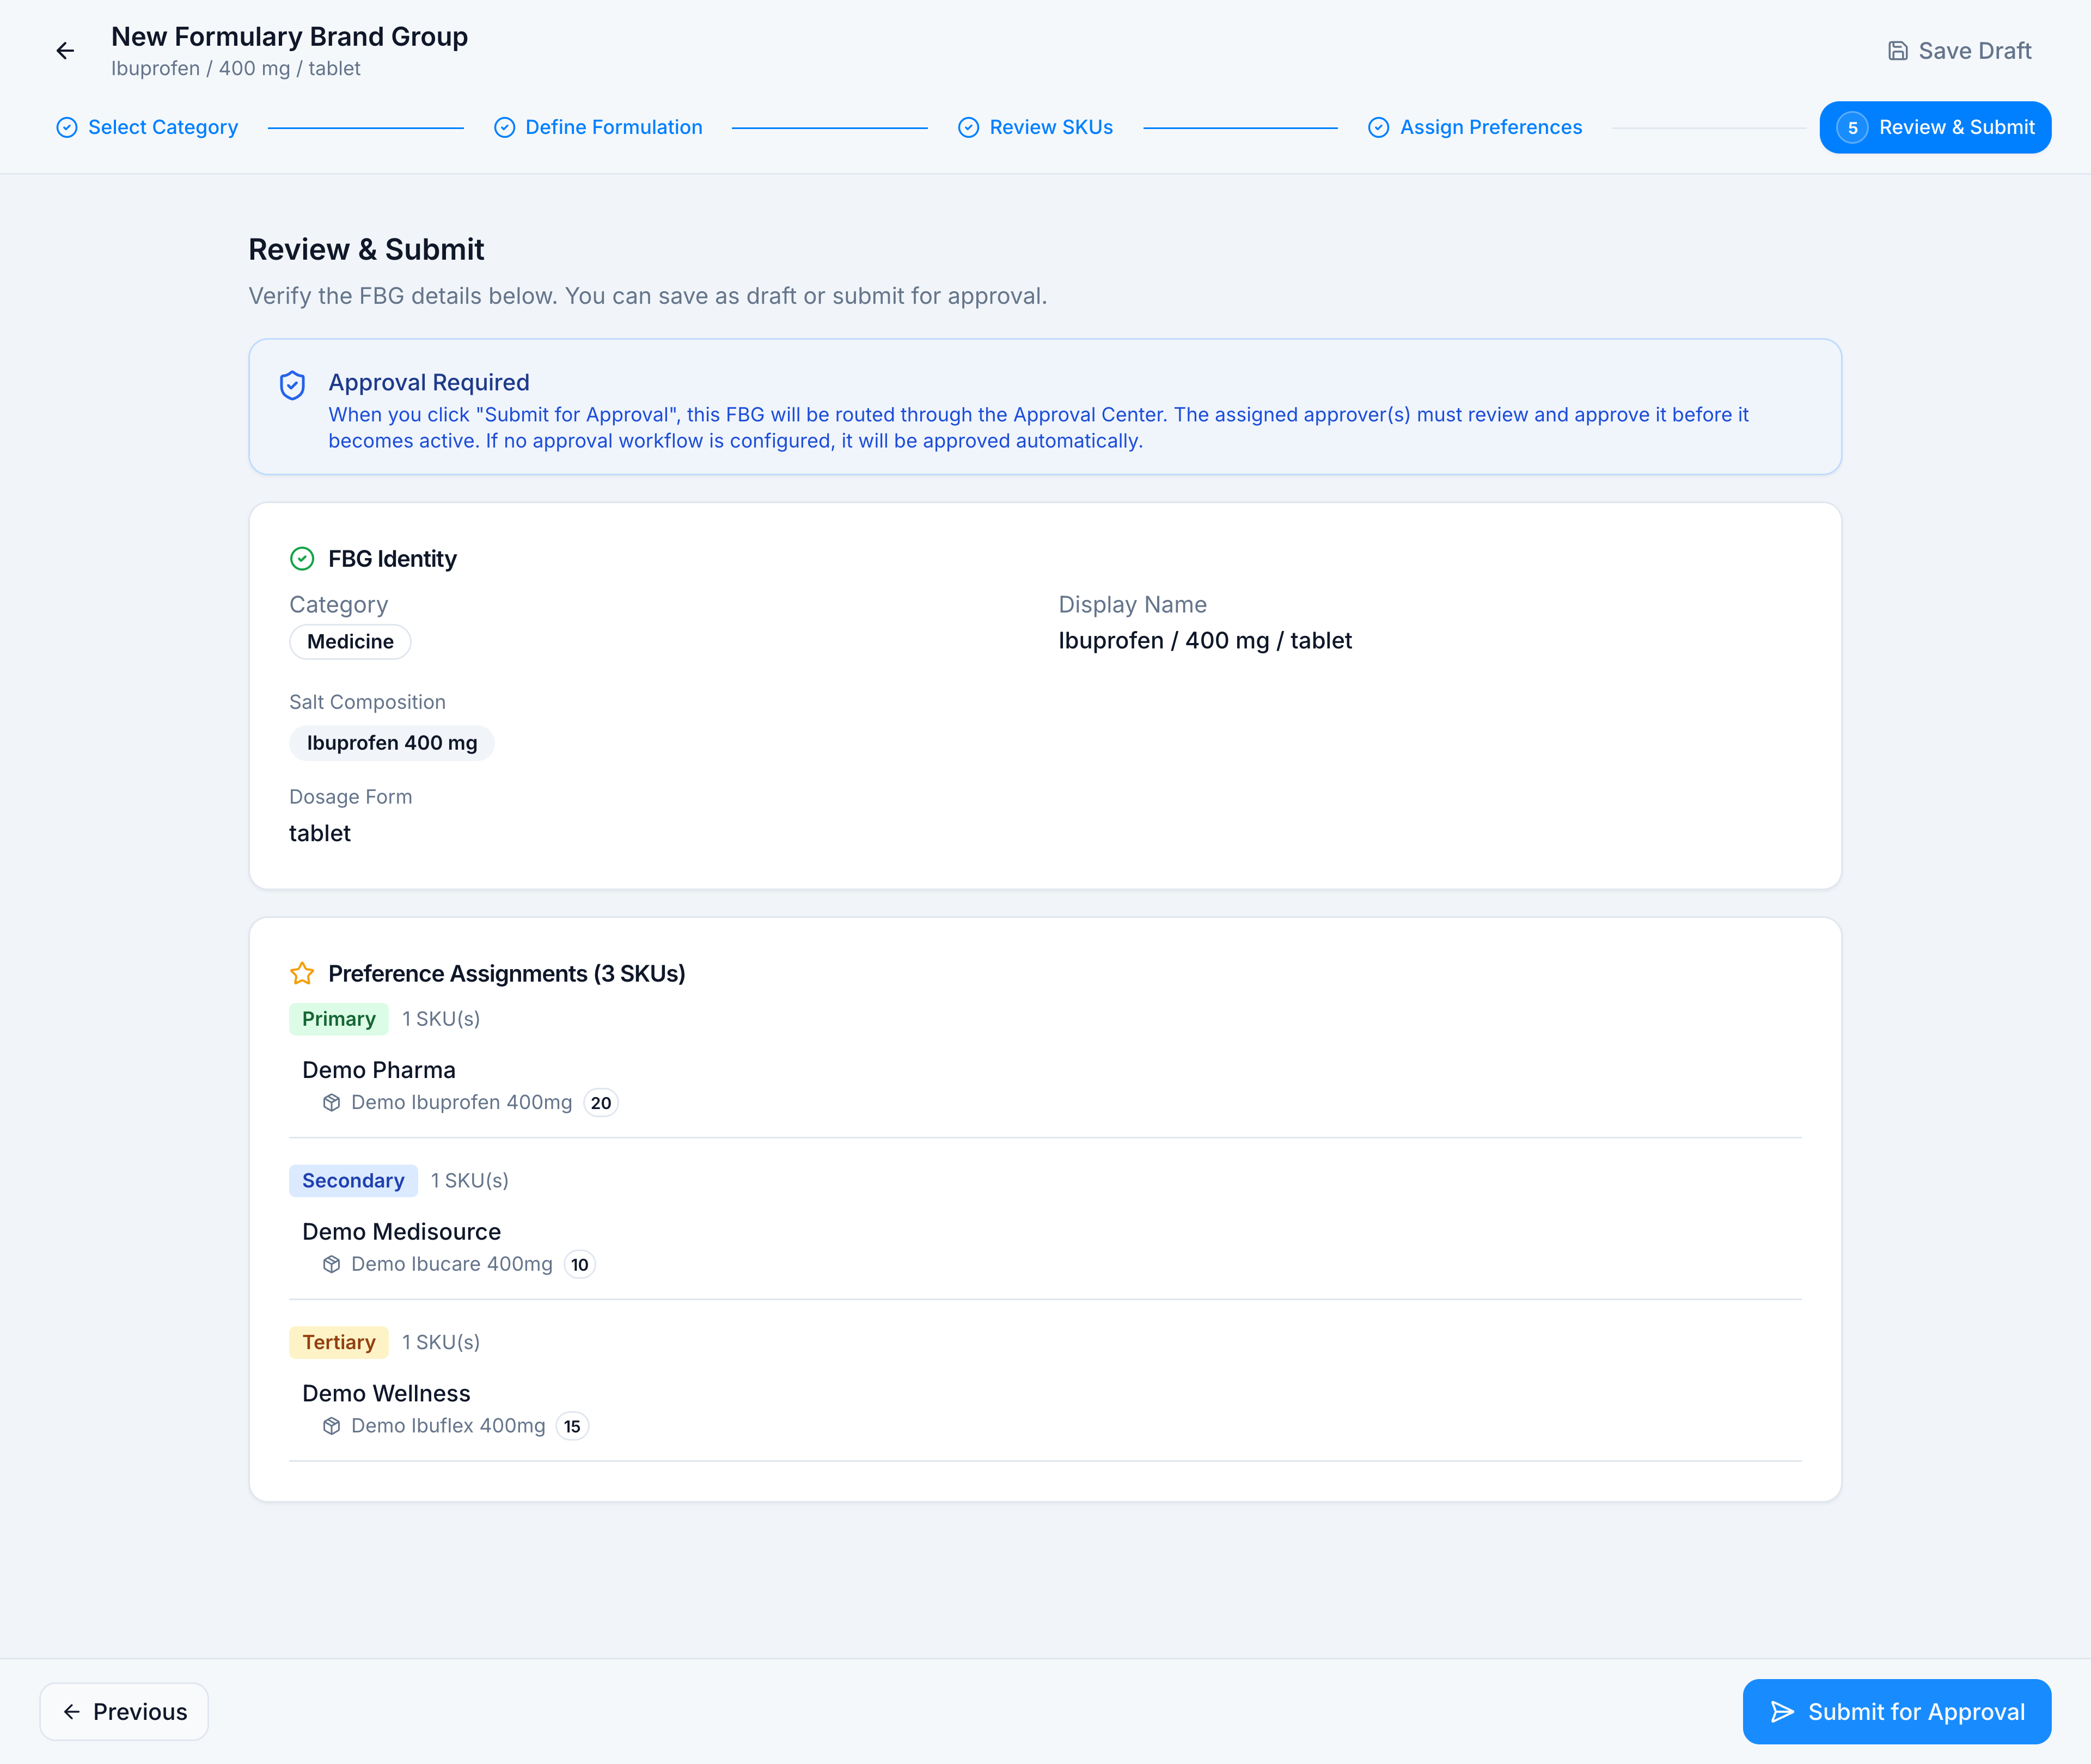The height and width of the screenshot is (1764, 2091).
Task: Click Demo Ibucare 400mg SKU text
Action: tap(452, 1264)
